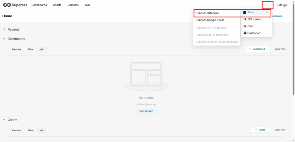Collapse the Dashboards section
The width and height of the screenshot is (295, 142).
click(x=4, y=39)
